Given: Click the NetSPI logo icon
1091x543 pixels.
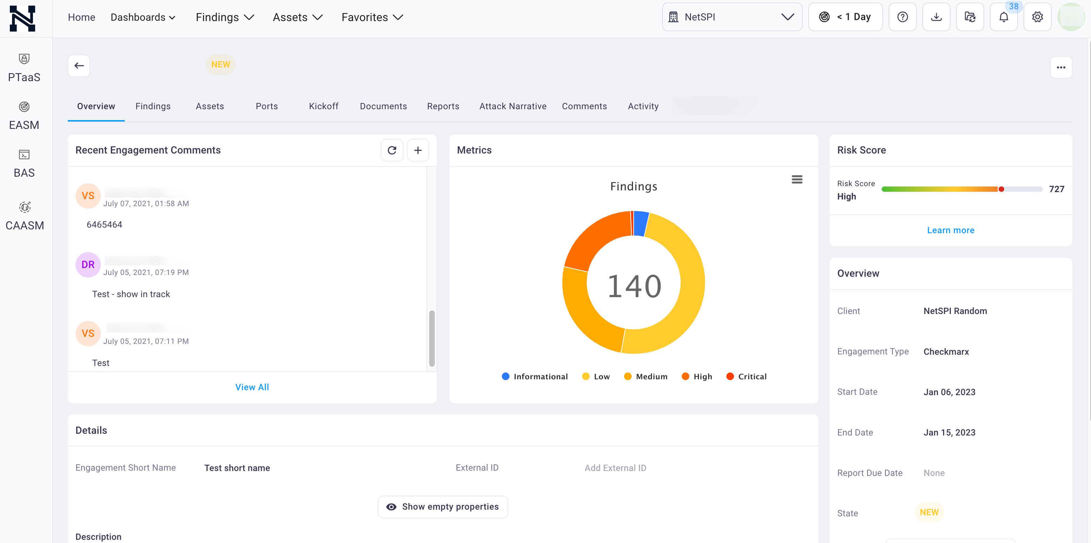Looking at the screenshot, I should pos(22,18).
